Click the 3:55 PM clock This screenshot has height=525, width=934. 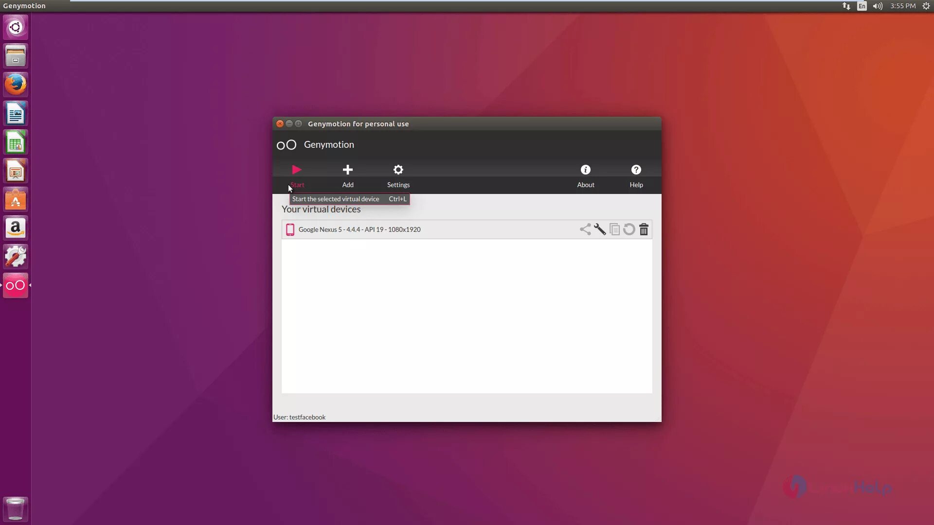[x=903, y=6]
